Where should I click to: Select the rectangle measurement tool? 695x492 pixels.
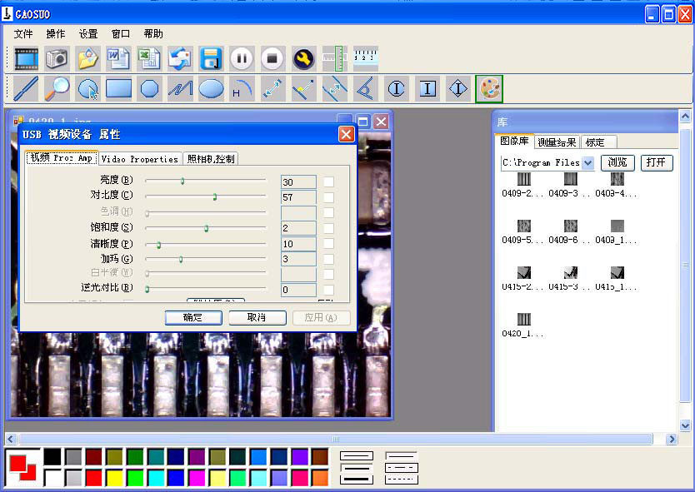point(118,88)
